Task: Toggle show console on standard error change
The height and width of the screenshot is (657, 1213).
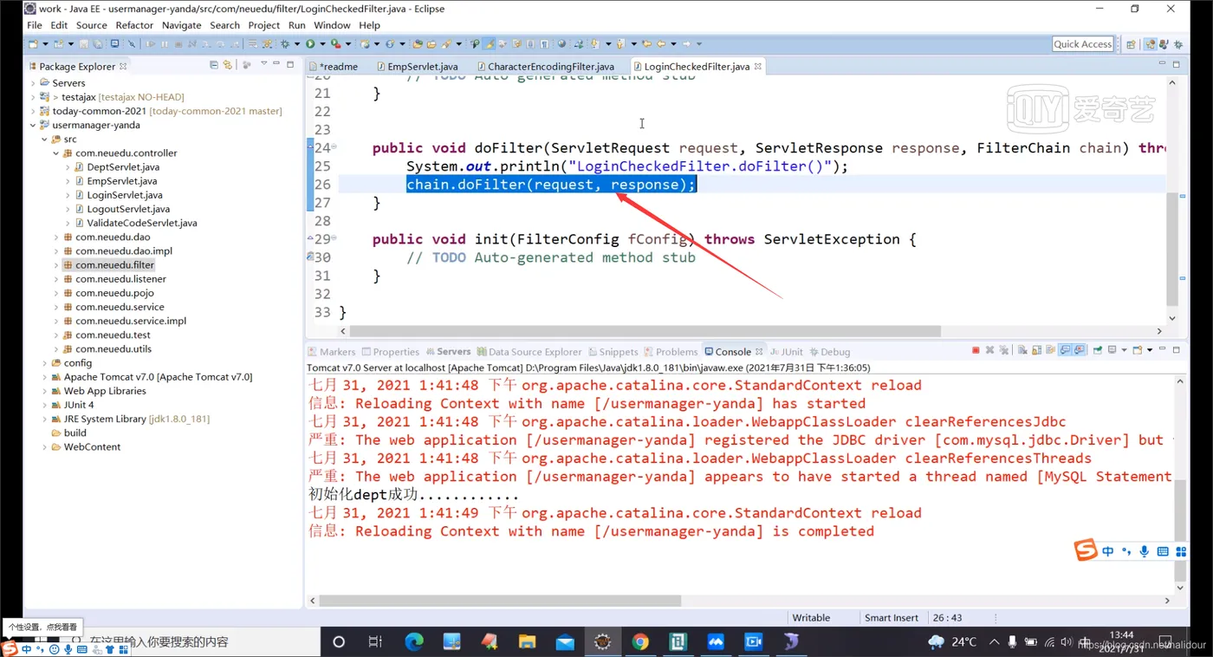Action: (x=1080, y=350)
